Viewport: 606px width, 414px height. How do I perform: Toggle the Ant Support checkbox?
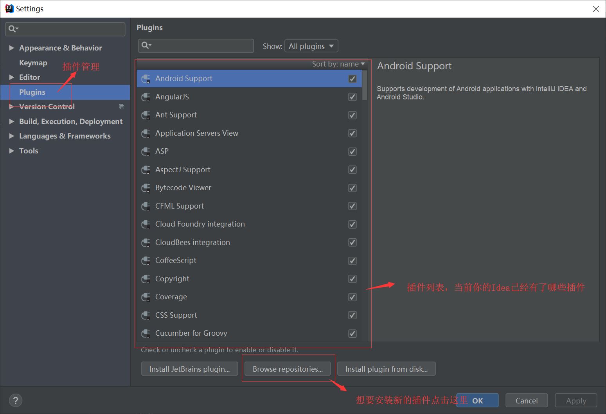[352, 115]
